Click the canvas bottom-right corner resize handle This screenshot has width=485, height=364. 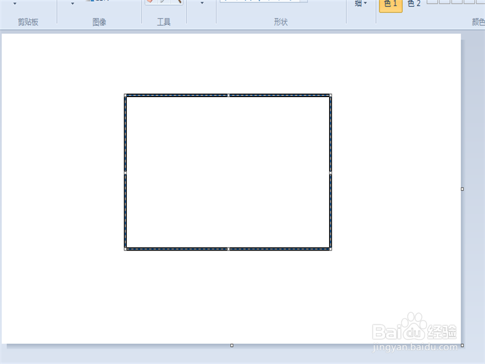(463, 345)
